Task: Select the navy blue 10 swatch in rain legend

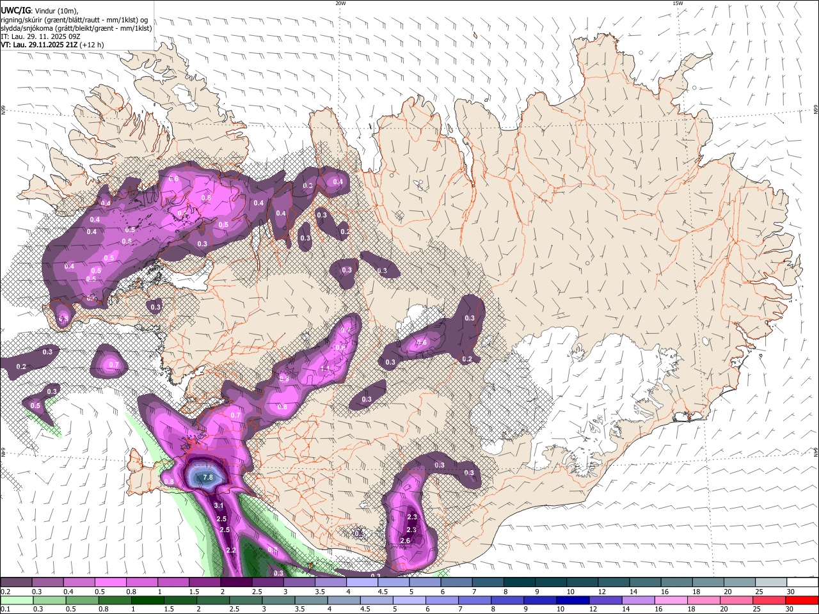Action: pos(573,600)
